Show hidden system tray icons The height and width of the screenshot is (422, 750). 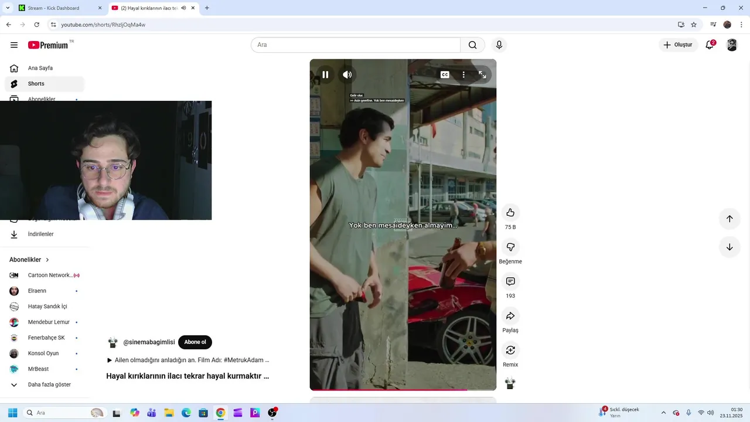point(663,413)
